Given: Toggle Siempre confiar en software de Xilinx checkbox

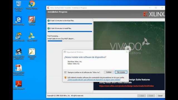Looking at the screenshot, I should 65,72.
